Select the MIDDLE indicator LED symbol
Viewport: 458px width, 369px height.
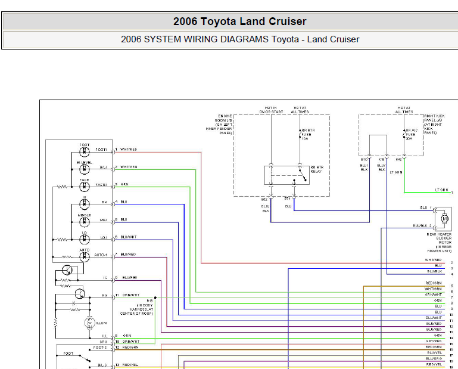point(85,222)
